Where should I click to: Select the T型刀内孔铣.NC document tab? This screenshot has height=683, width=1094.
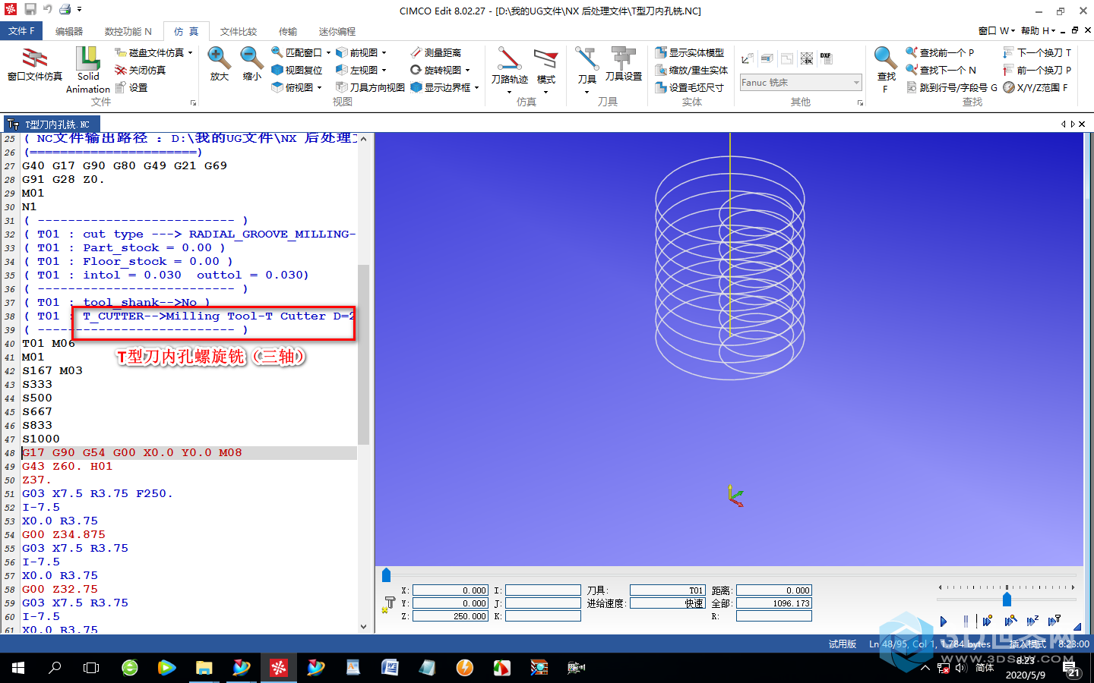pos(52,124)
